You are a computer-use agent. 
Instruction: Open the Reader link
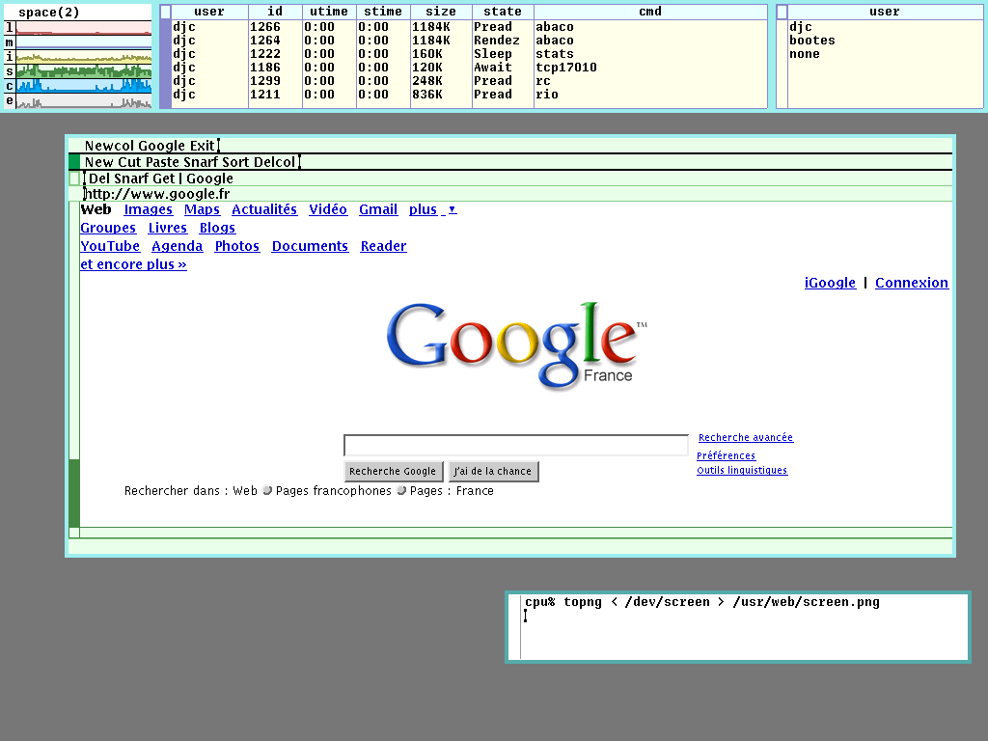(384, 246)
